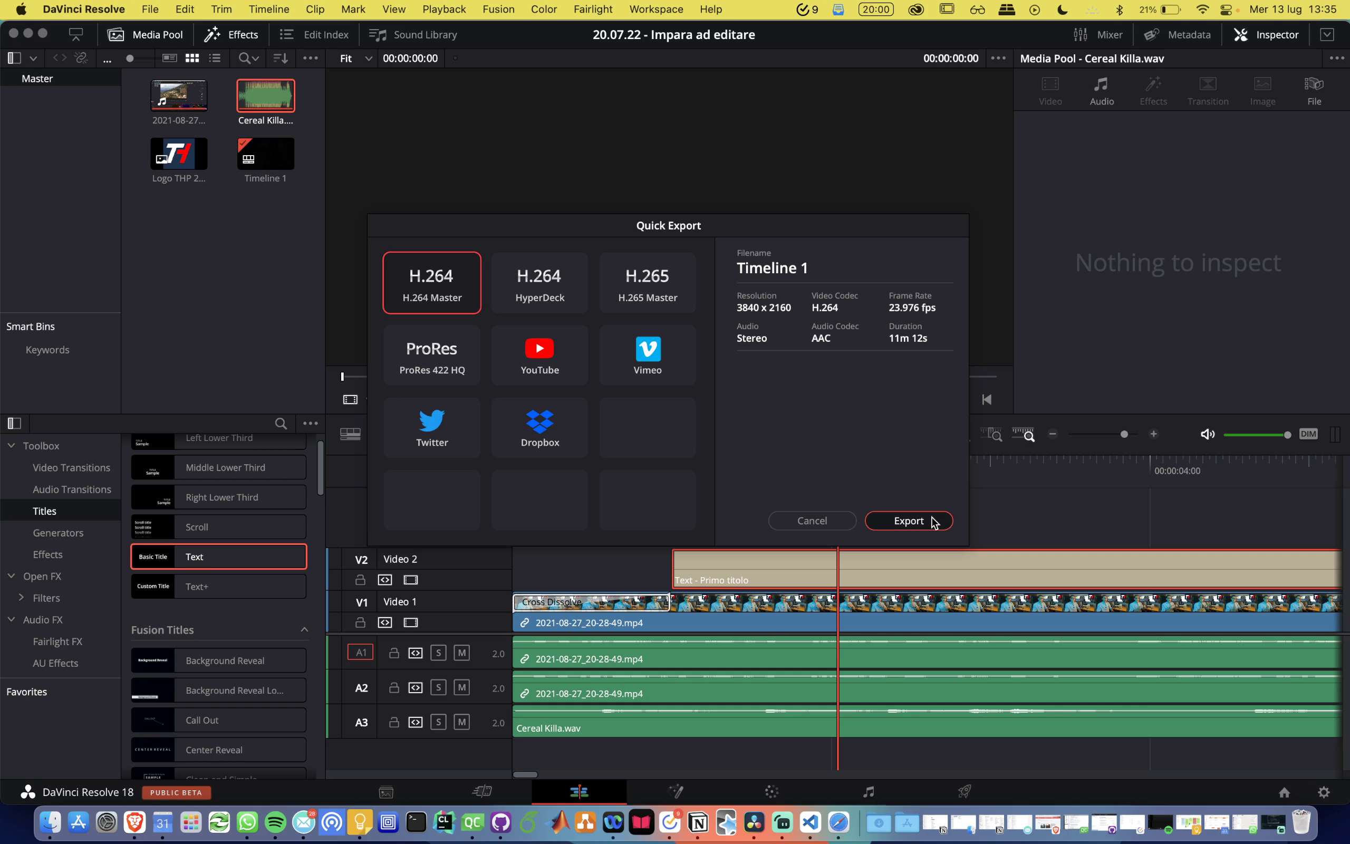The width and height of the screenshot is (1350, 844).
Task: Open viewer Fit zoom dropdown
Action: tap(355, 58)
